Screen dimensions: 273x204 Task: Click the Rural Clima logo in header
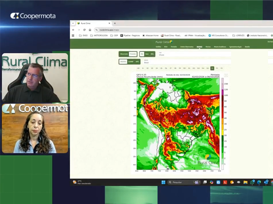click(164, 42)
